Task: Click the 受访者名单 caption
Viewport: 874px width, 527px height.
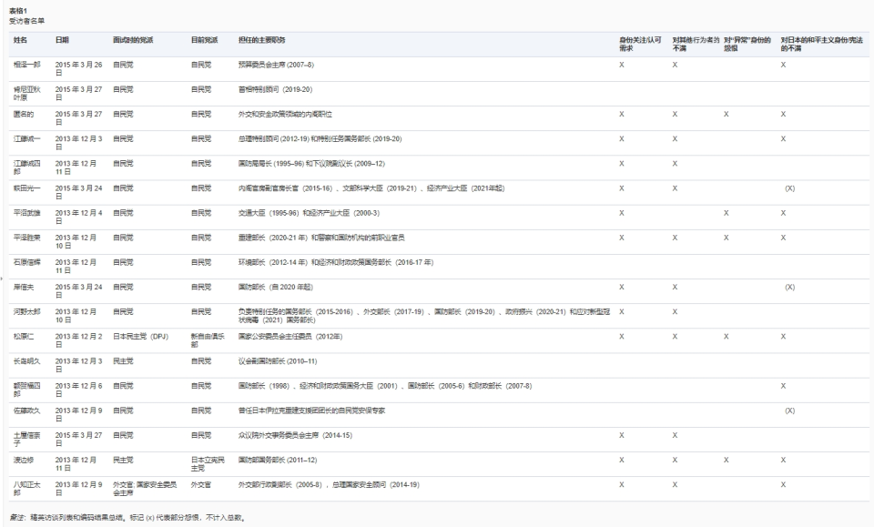Action: [26, 21]
